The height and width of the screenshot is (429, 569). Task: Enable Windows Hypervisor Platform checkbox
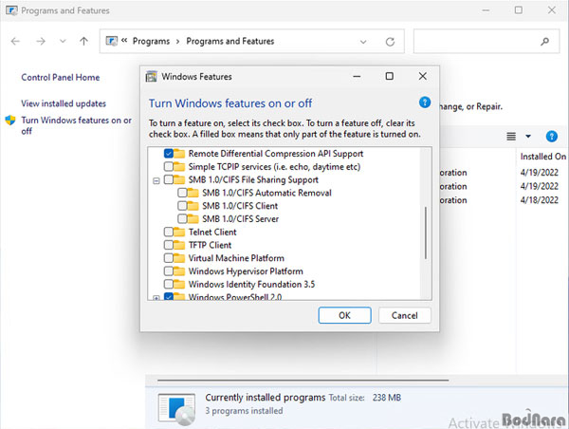(x=169, y=271)
